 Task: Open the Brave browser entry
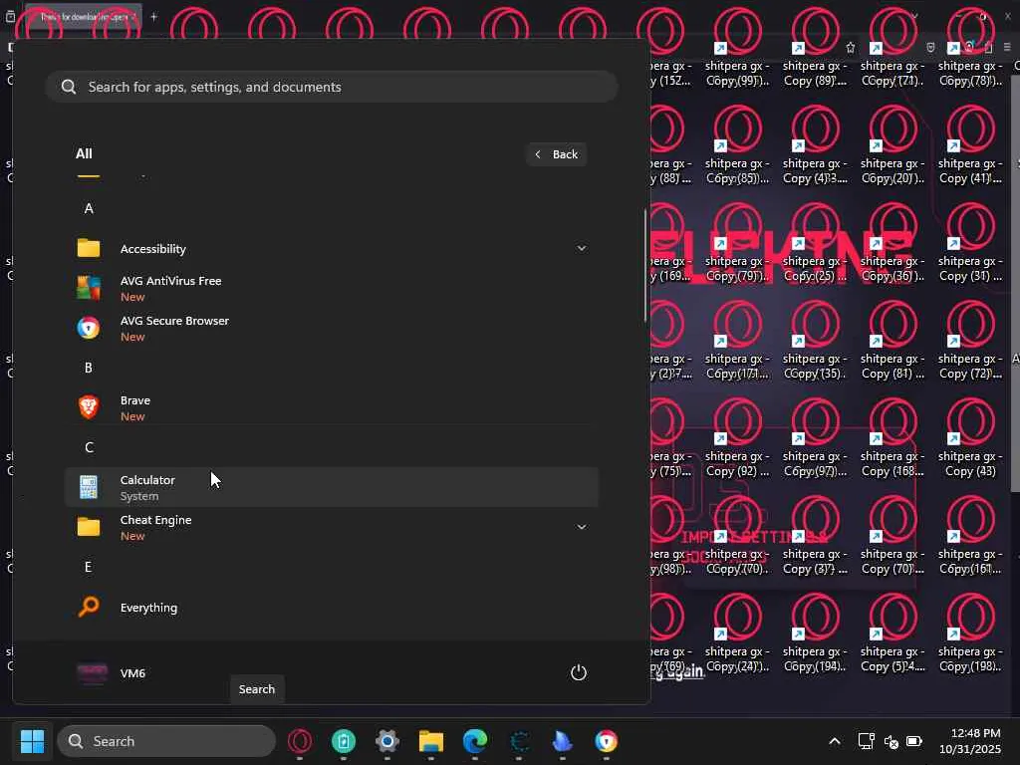(331, 407)
